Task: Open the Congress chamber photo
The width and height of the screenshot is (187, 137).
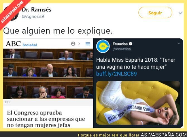Action: pos(48,74)
